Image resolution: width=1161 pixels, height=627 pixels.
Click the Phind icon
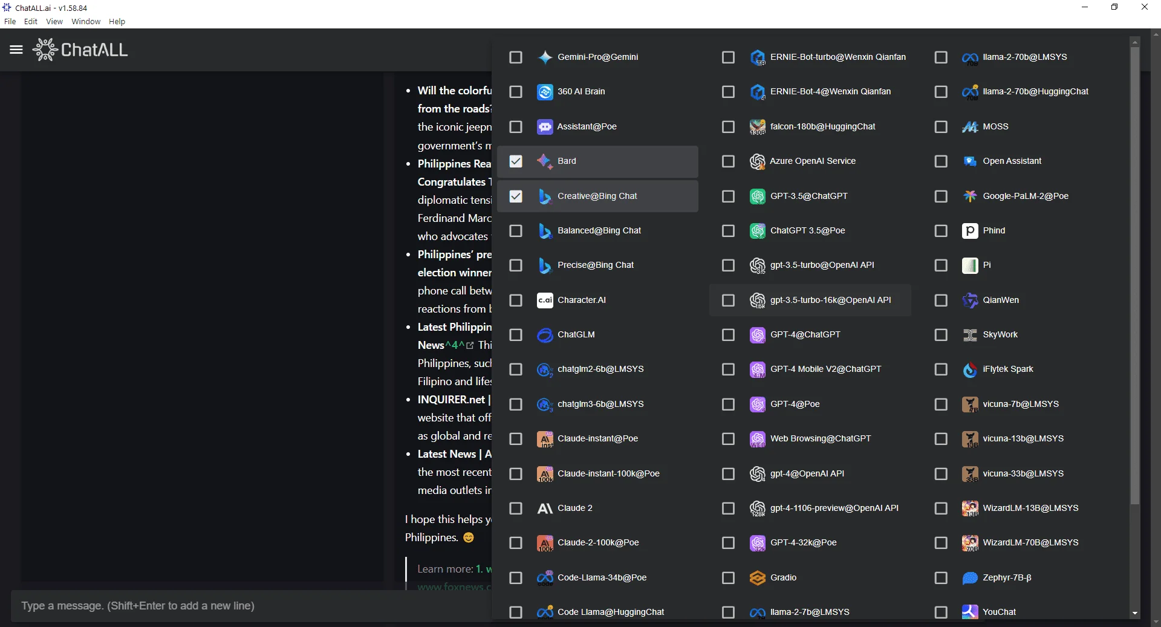tap(970, 231)
